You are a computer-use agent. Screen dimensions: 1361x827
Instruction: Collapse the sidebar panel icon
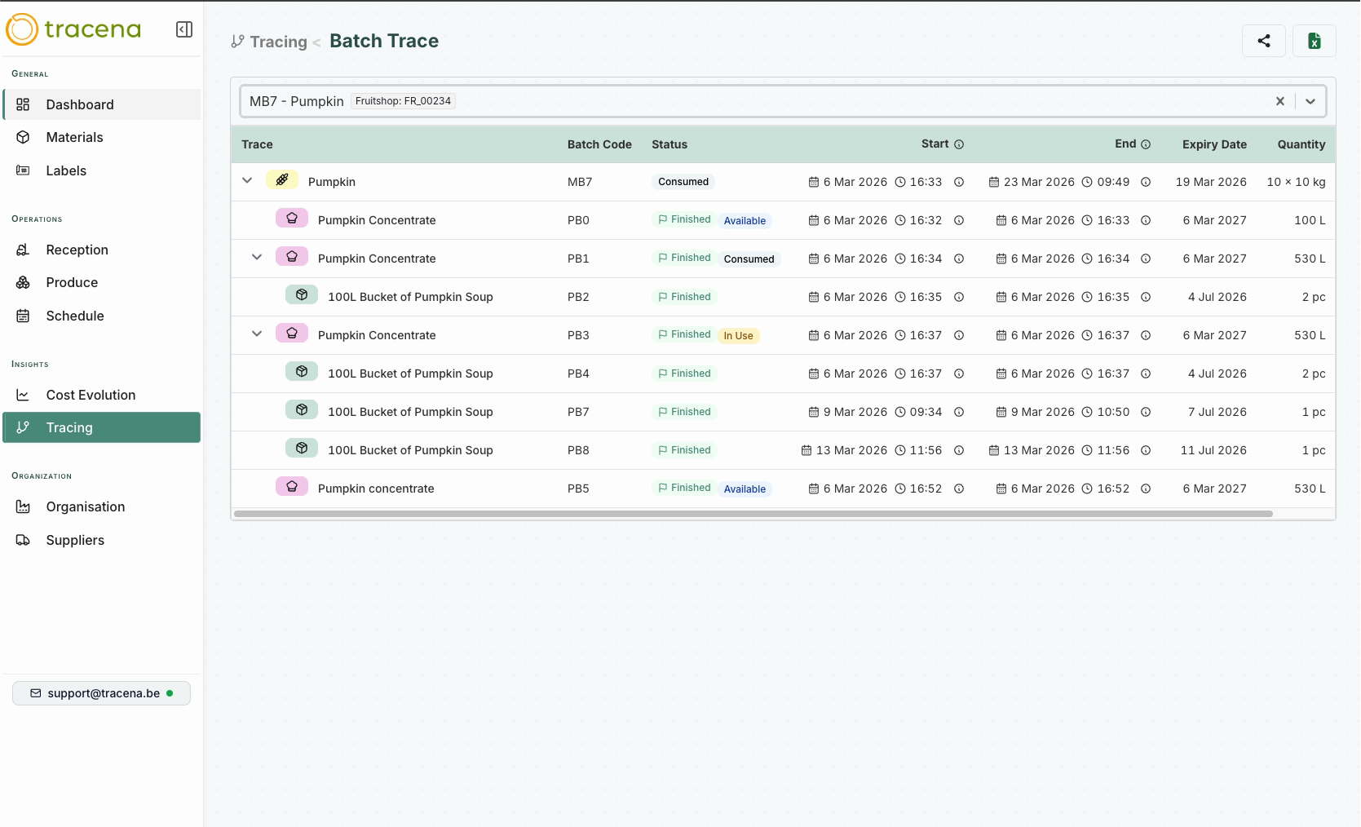click(x=184, y=29)
